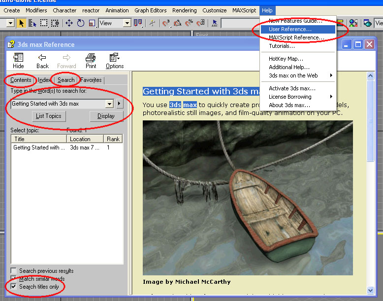Open Create menu
This screenshot has width=383, height=301.
pos(12,10)
